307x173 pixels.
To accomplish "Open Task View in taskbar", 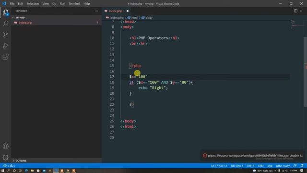I will (x=20, y=171).
